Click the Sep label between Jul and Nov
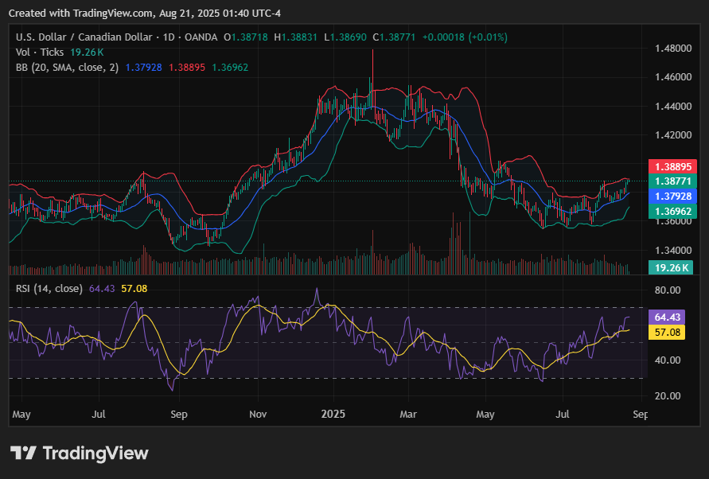 [179, 415]
